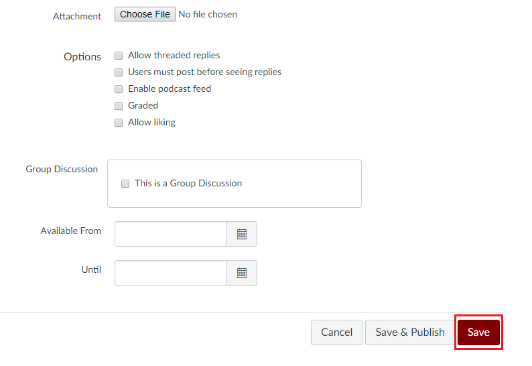The image size is (532, 366).
Task: Click the 'Allow threaded replies' label text
Action: (174, 56)
